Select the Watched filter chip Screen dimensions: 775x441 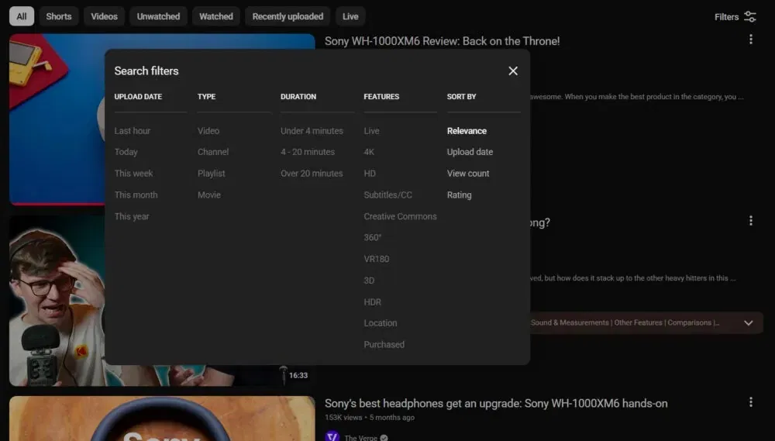[x=216, y=16]
